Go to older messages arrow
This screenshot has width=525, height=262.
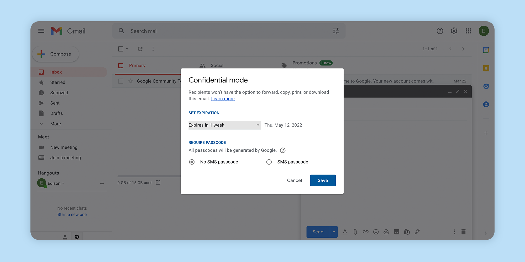(x=463, y=49)
